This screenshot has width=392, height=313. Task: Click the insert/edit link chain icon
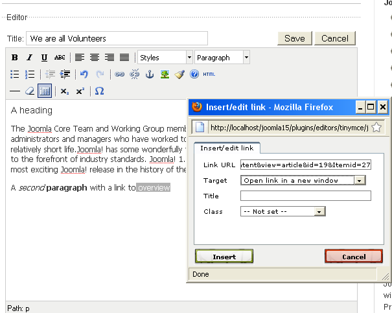119,75
